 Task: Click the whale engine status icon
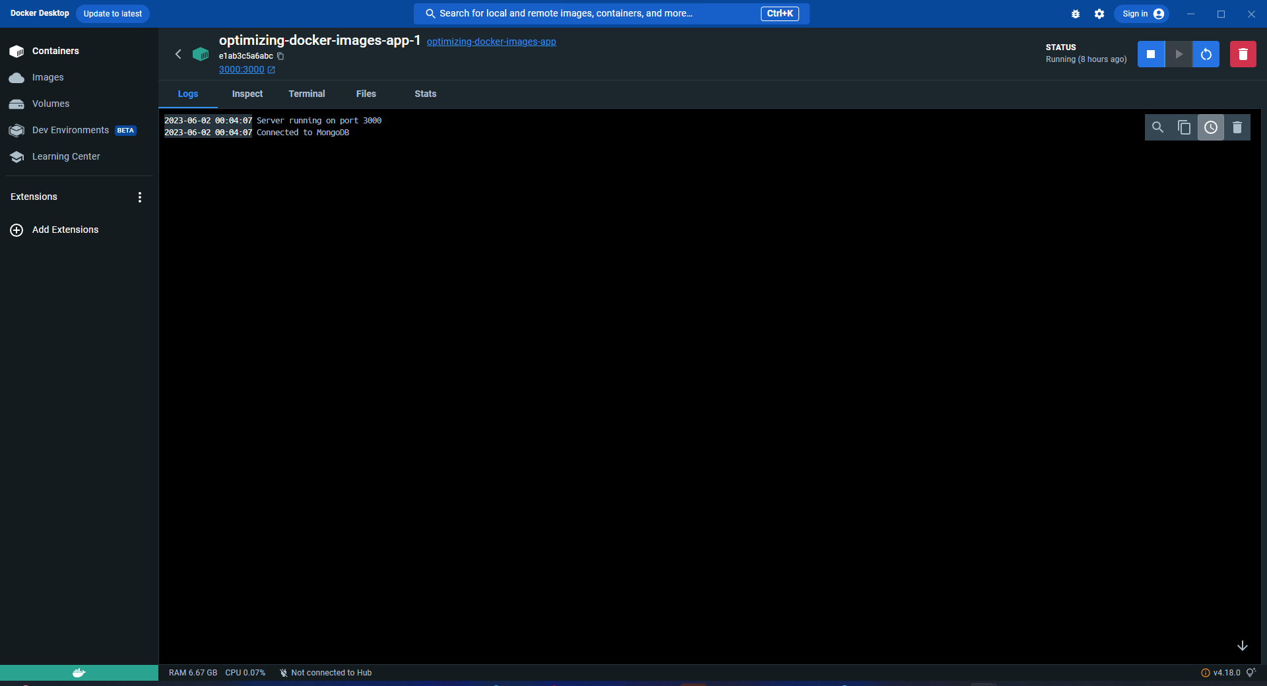click(x=79, y=673)
